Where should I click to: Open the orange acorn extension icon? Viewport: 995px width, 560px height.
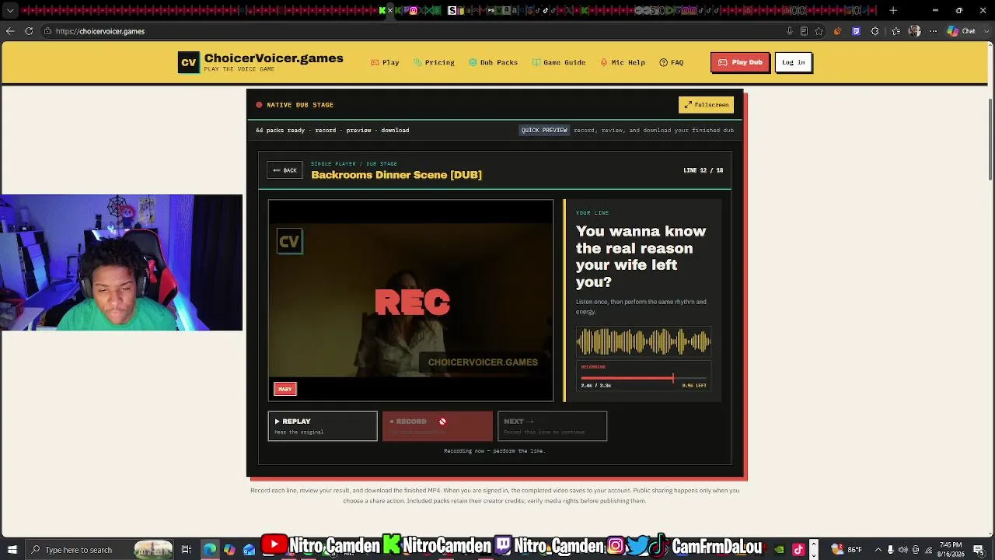coord(837,31)
